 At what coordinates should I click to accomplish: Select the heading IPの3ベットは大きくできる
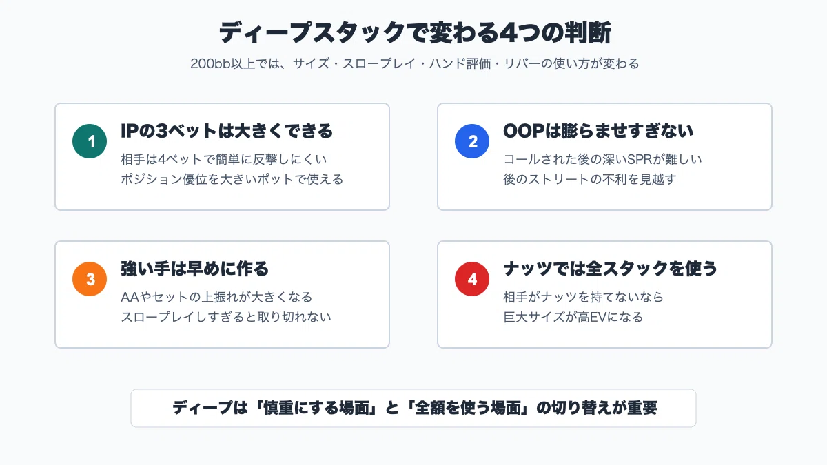(227, 131)
